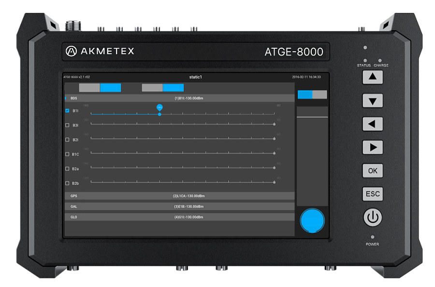Tap the hardware down arrow key

click(373, 100)
